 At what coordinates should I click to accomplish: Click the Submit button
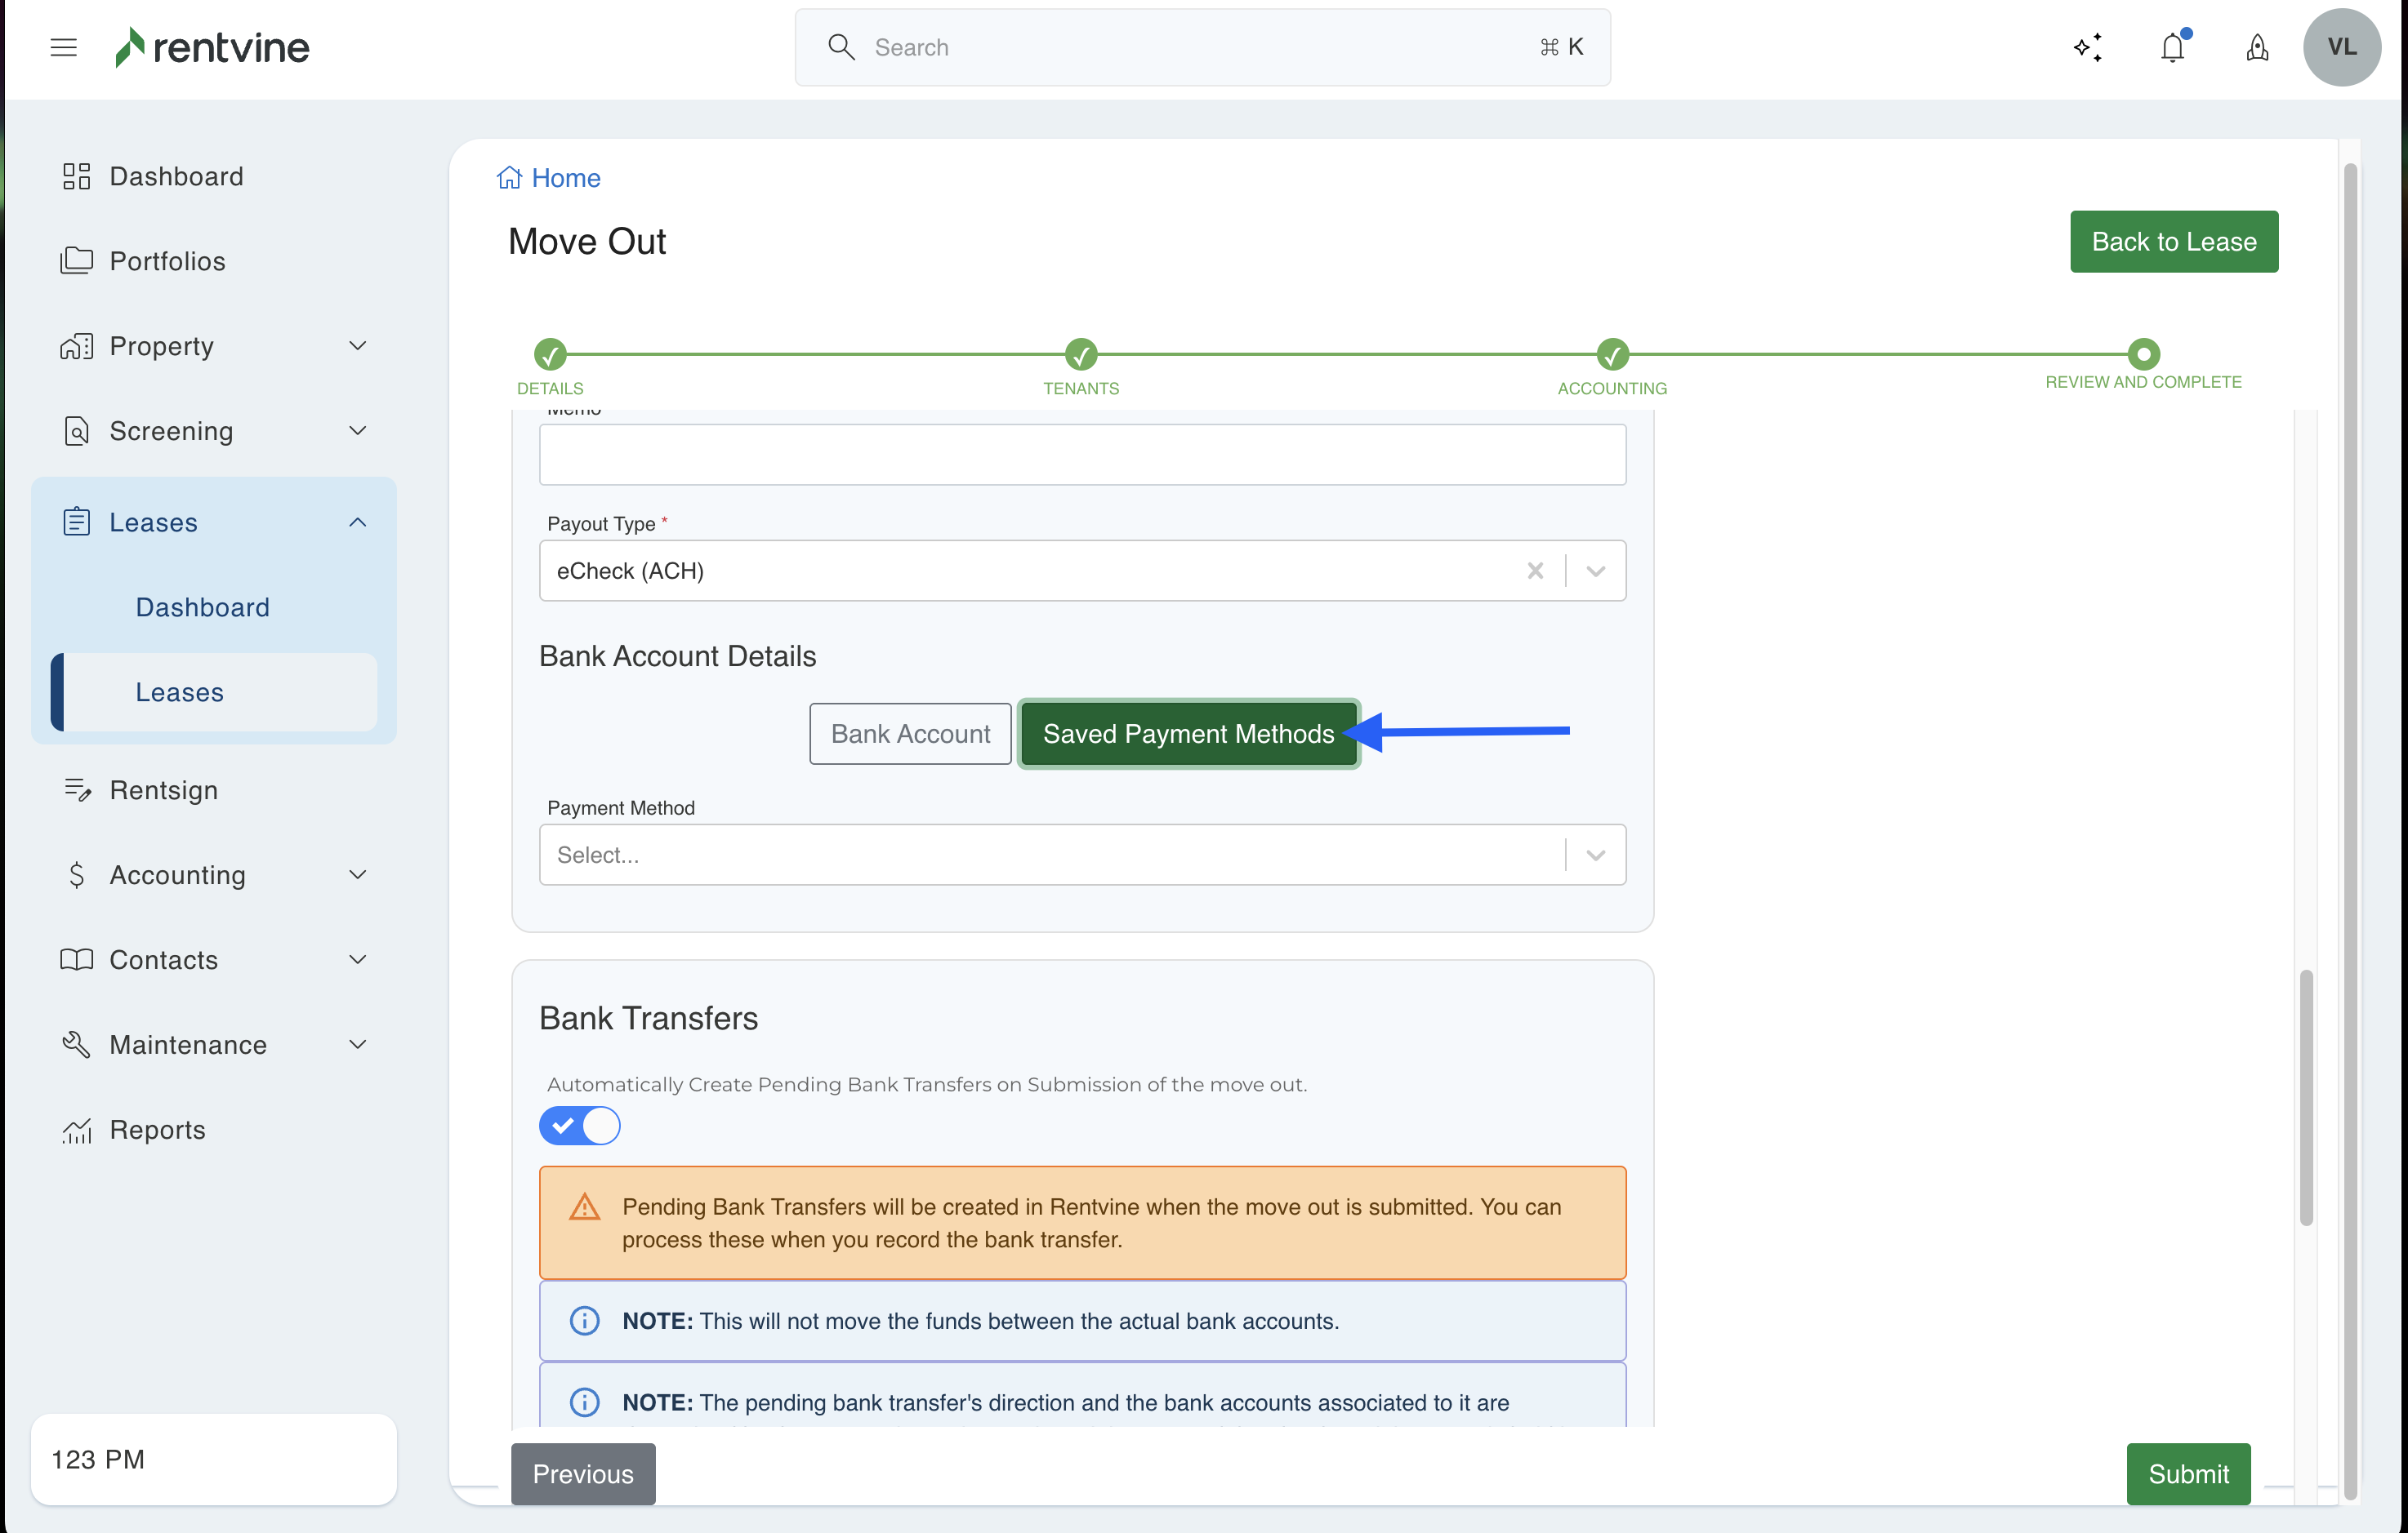(2188, 1473)
